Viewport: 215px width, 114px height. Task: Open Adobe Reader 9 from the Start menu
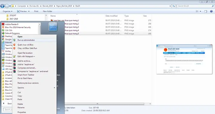12,24
